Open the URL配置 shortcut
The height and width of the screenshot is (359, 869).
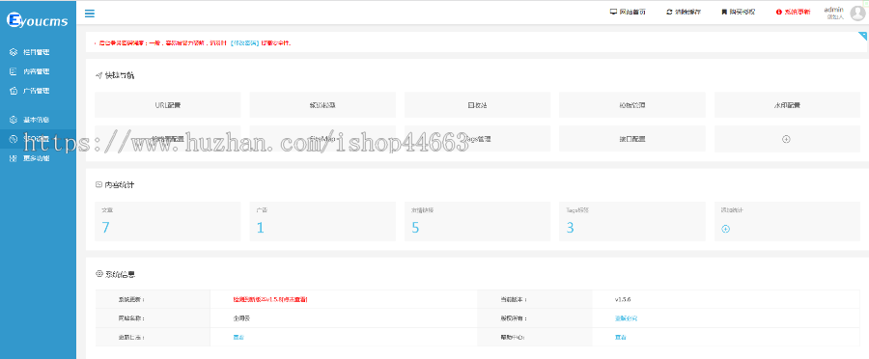coord(167,104)
